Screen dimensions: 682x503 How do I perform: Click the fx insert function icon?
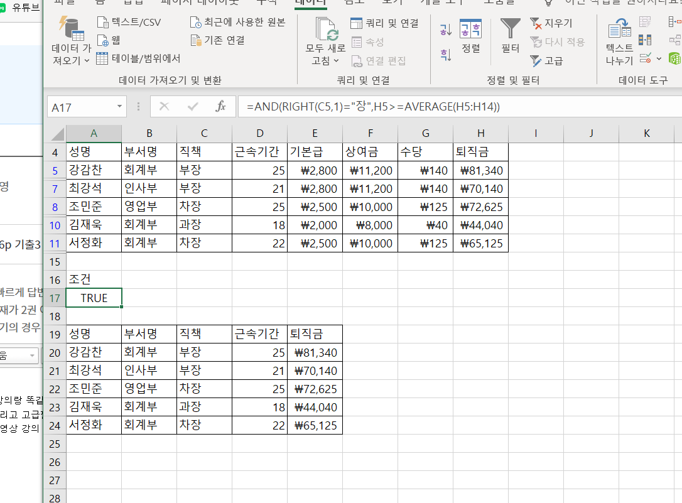click(220, 107)
